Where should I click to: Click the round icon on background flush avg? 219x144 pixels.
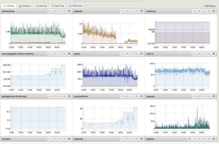[69, 96]
